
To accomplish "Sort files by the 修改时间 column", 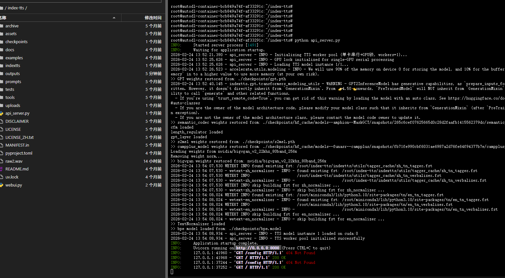I will click(x=153, y=18).
